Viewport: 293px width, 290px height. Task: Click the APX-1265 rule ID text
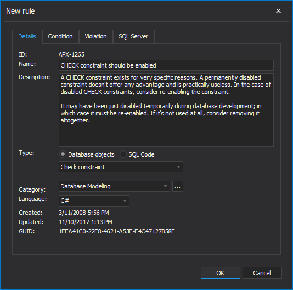[x=71, y=54]
